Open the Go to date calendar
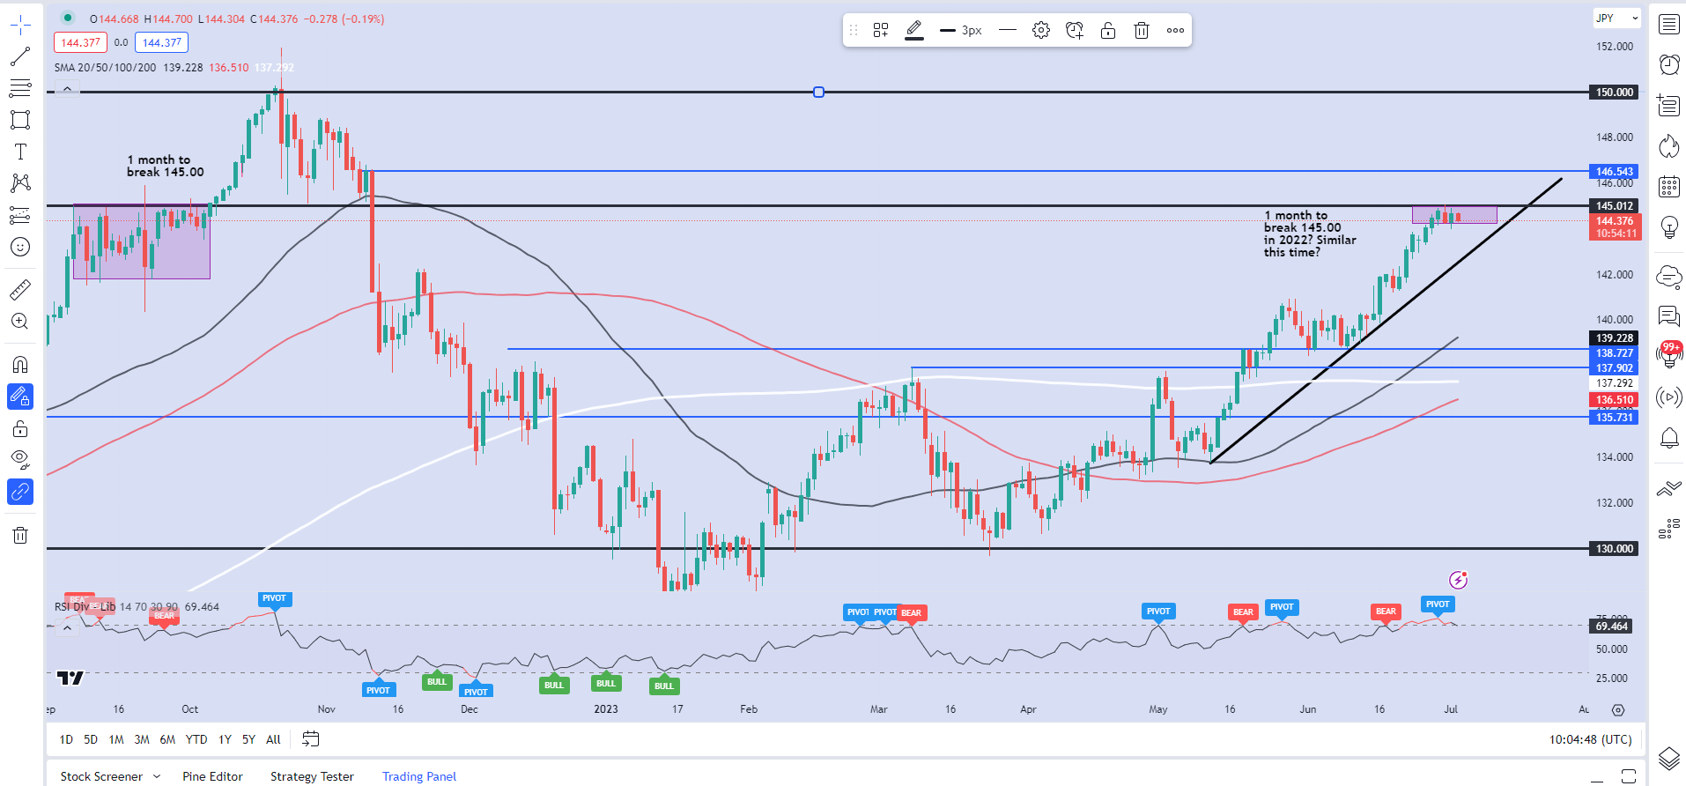Viewport: 1686px width, 786px height. pos(310,739)
